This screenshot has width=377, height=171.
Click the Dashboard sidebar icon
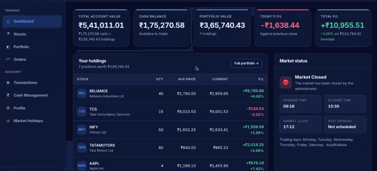[x=8, y=22]
